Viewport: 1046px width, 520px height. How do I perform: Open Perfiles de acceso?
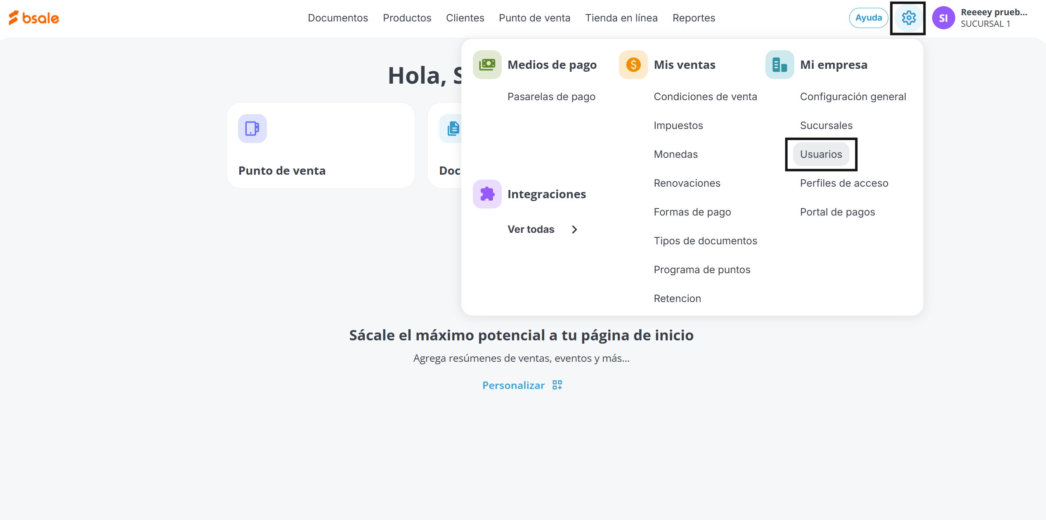point(844,183)
